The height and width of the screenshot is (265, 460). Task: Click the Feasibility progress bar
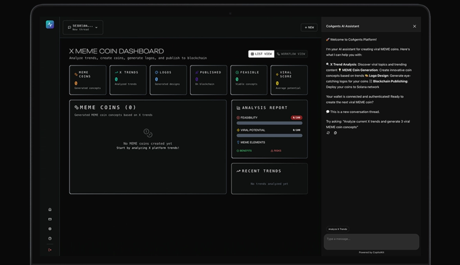tap(269, 123)
